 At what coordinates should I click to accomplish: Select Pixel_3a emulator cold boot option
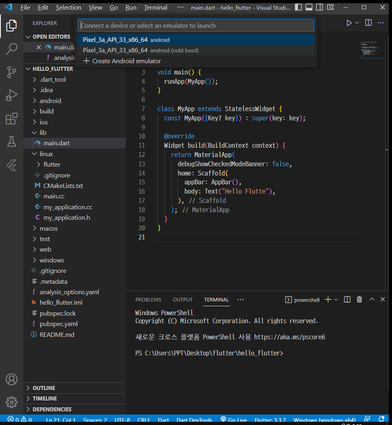(196, 50)
